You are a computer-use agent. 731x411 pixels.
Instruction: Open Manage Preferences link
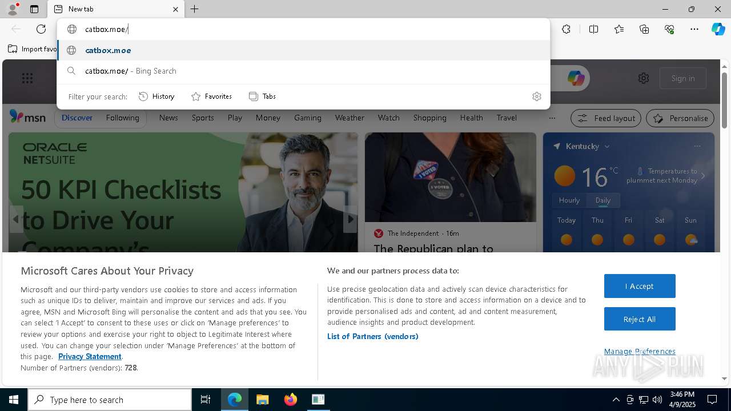click(x=640, y=352)
